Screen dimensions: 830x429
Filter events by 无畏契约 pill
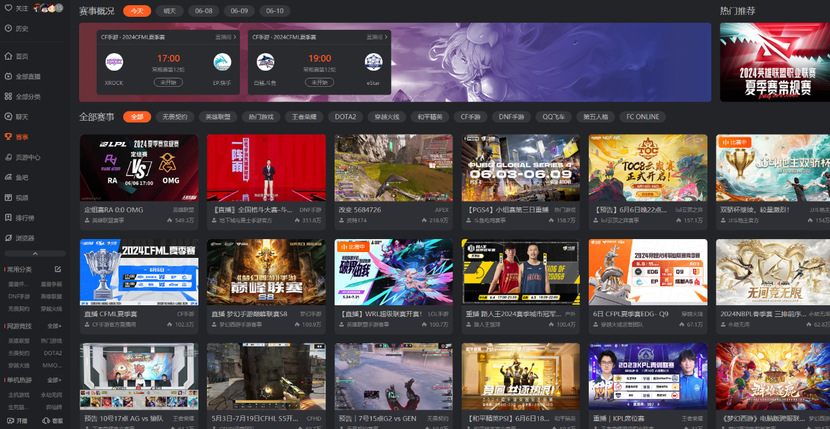click(x=174, y=117)
